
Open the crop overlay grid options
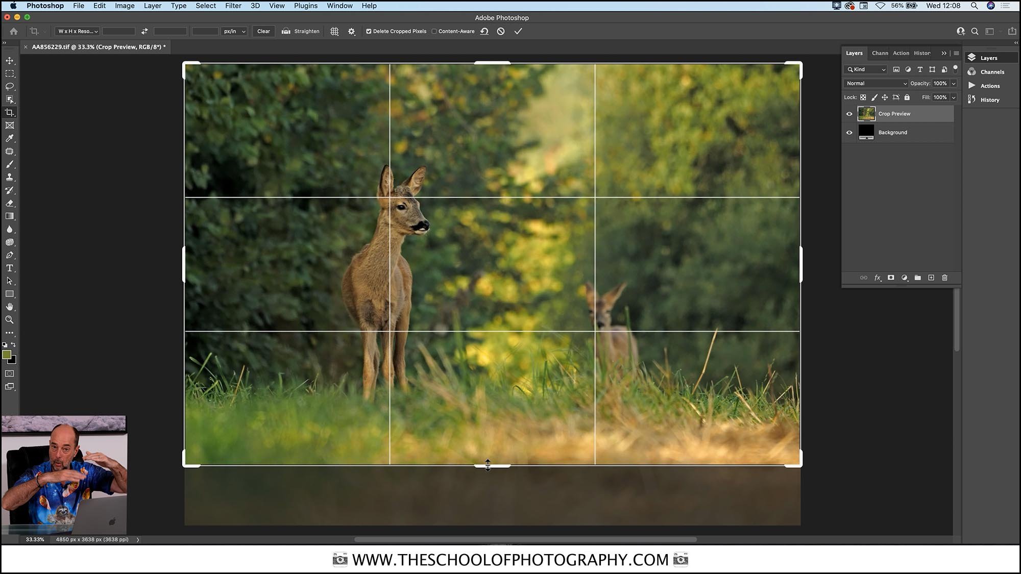coord(334,31)
